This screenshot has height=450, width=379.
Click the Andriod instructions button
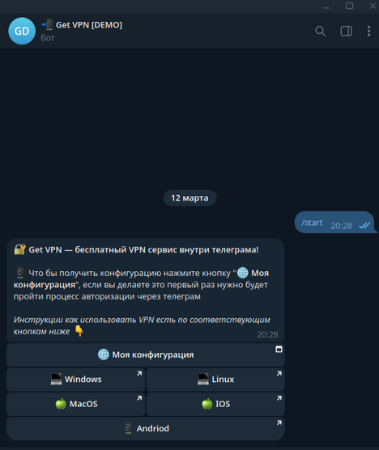coord(146,428)
